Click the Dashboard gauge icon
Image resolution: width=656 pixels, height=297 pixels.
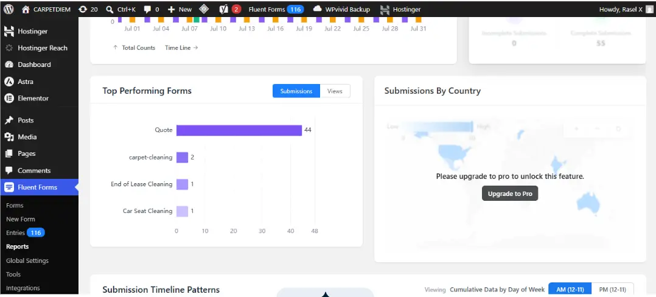tap(9, 65)
